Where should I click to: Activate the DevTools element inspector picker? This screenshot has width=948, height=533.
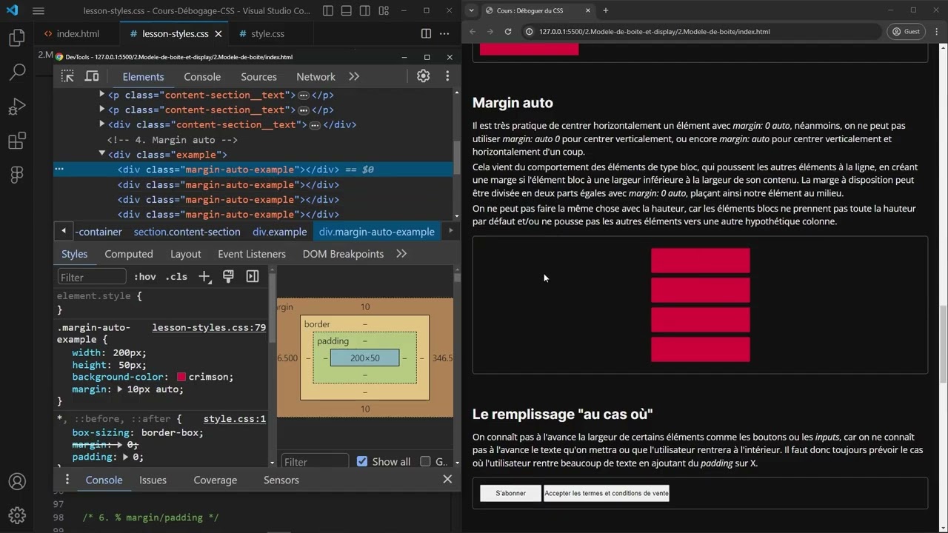pos(67,76)
